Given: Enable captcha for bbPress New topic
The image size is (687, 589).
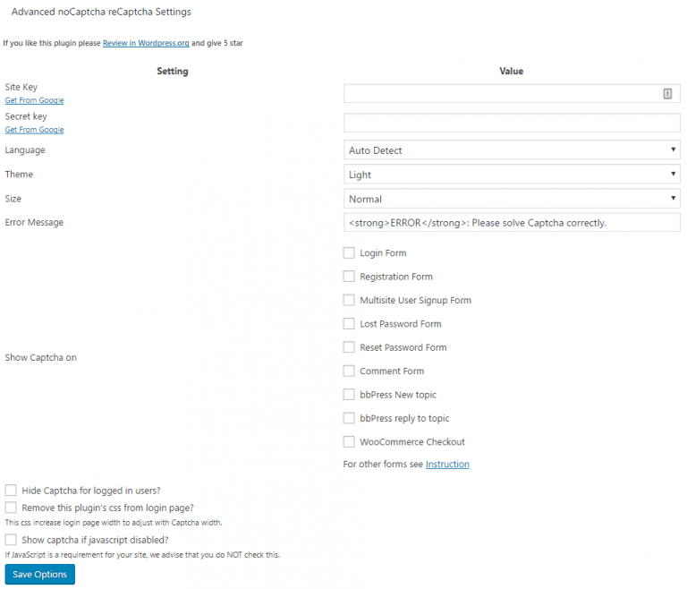Looking at the screenshot, I should [349, 395].
